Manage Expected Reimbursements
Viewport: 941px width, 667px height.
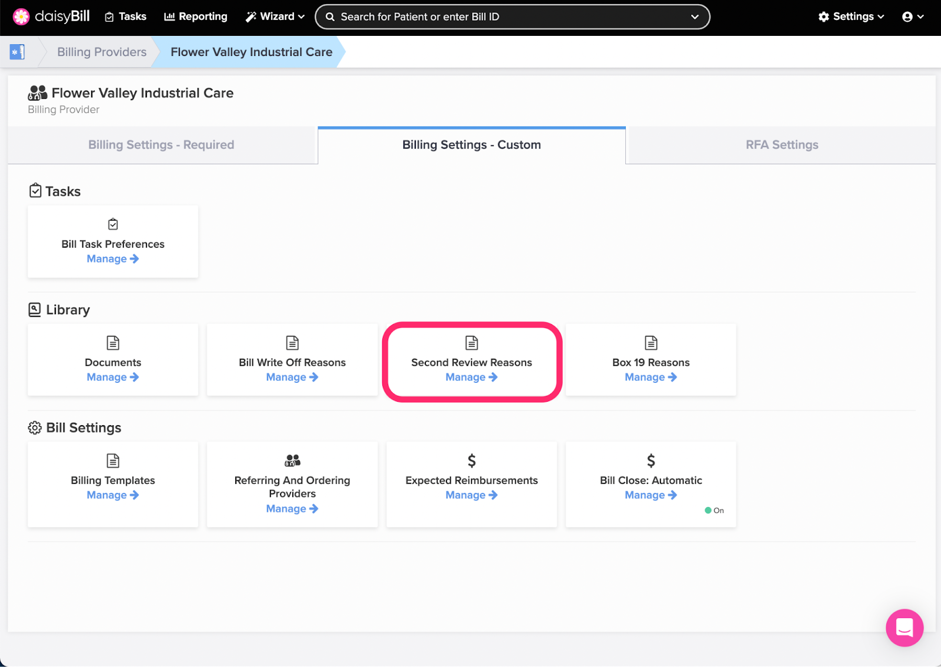click(x=472, y=495)
